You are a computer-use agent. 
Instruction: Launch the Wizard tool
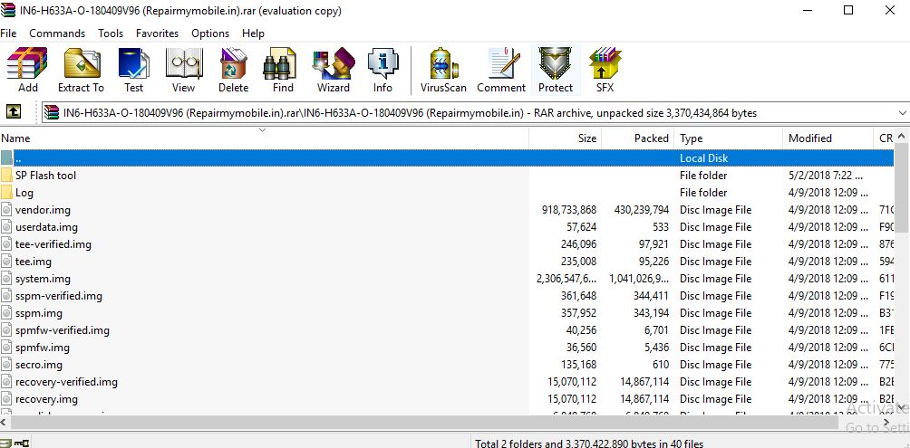[333, 71]
